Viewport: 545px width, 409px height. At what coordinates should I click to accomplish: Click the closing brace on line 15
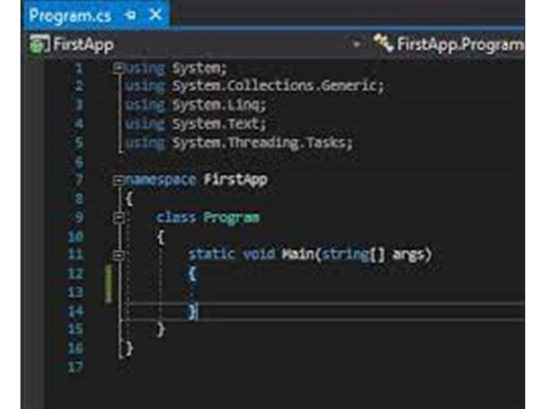pos(160,329)
